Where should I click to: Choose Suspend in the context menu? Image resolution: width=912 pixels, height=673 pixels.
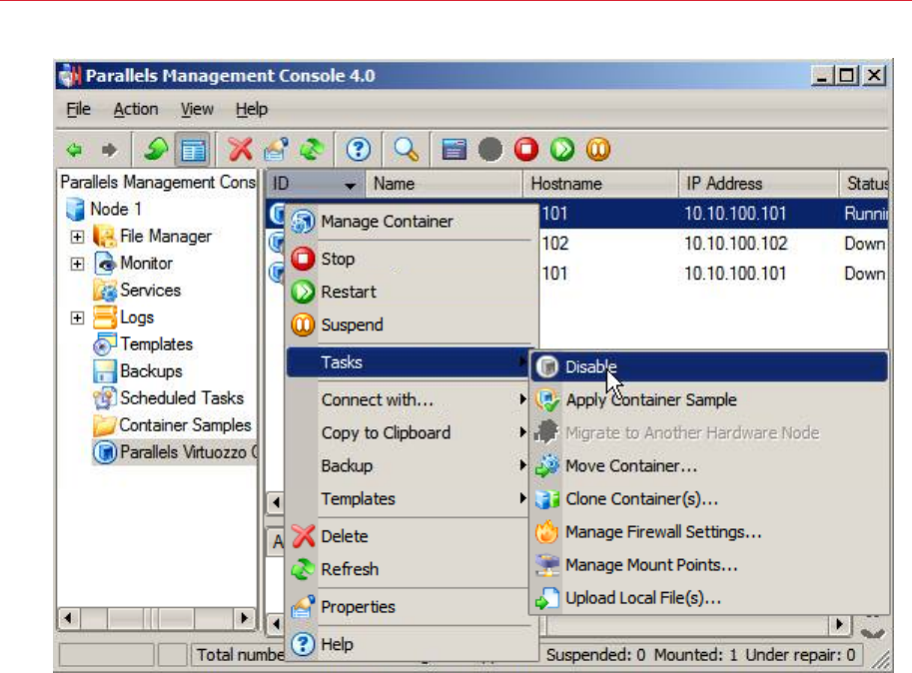click(x=412, y=325)
